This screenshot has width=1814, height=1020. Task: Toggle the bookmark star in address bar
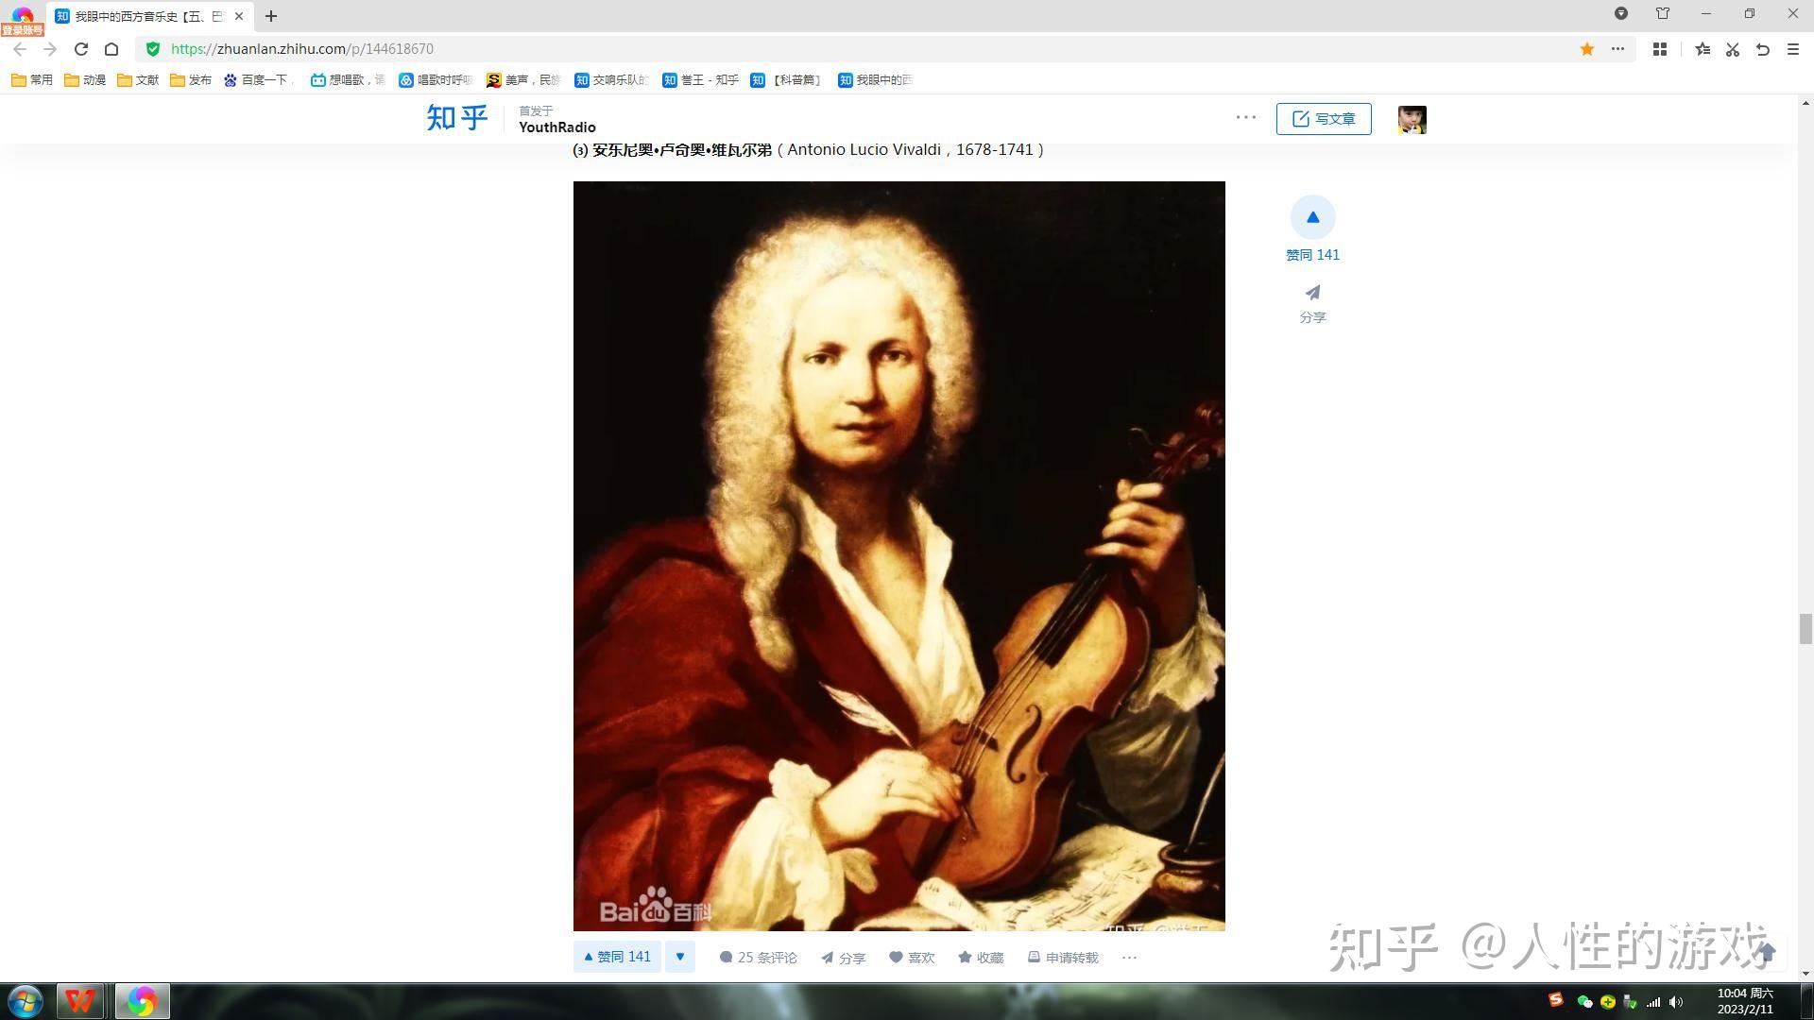(1587, 49)
